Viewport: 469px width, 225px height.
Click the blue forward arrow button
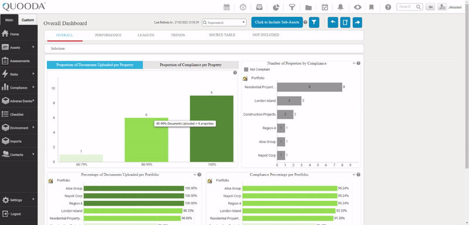point(358,22)
